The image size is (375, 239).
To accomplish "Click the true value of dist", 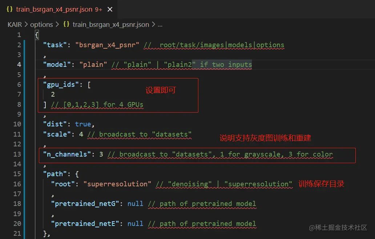I will tap(83, 124).
